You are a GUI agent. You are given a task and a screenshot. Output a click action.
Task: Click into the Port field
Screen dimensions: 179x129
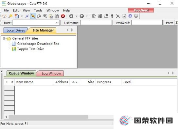pyautogui.click(x=176, y=22)
